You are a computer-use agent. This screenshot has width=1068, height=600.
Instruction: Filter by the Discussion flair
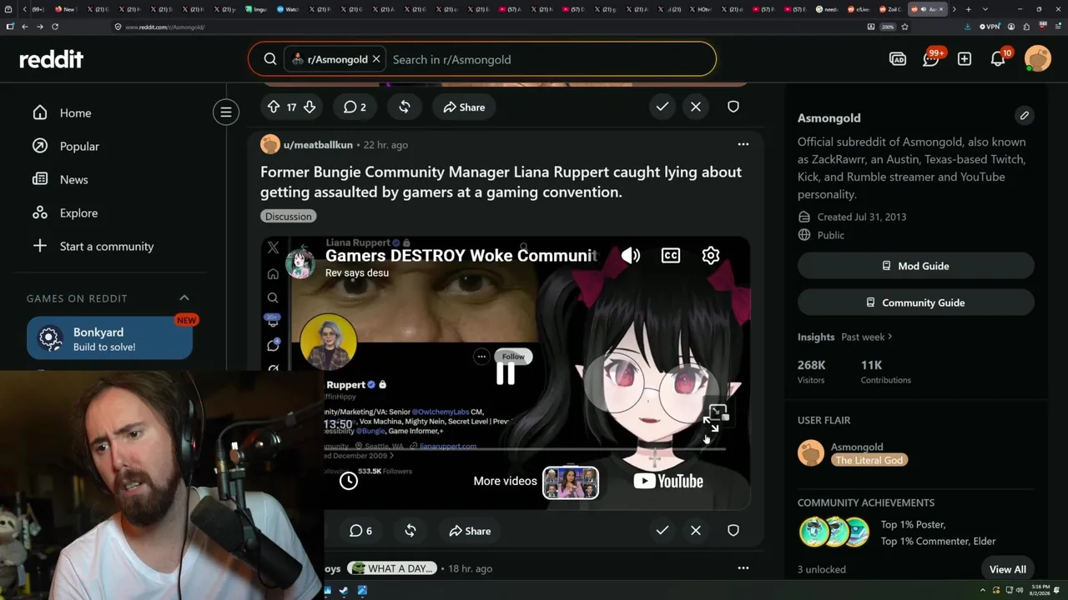(288, 217)
